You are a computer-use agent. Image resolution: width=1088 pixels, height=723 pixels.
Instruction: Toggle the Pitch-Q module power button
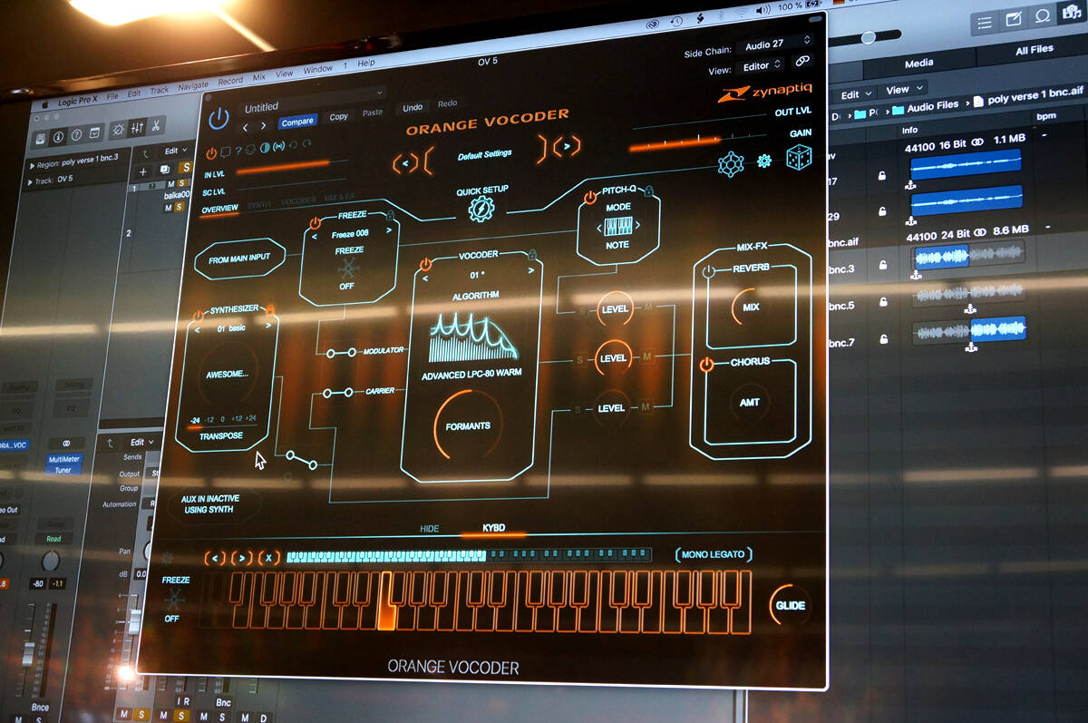[590, 196]
